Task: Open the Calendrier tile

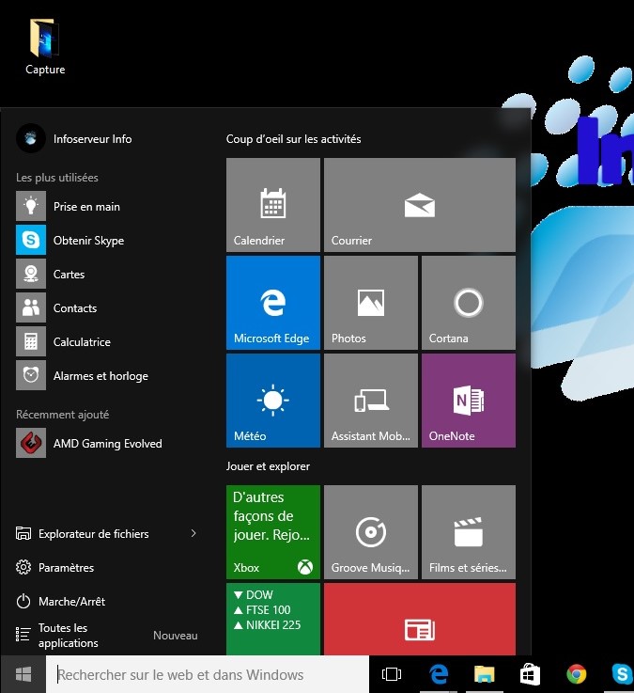Action: [272, 205]
